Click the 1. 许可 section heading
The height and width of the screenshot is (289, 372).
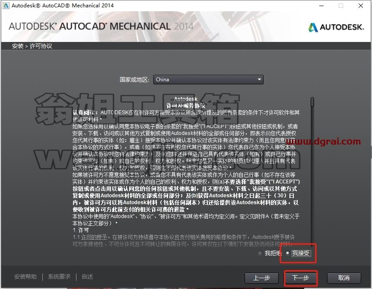click(81, 230)
